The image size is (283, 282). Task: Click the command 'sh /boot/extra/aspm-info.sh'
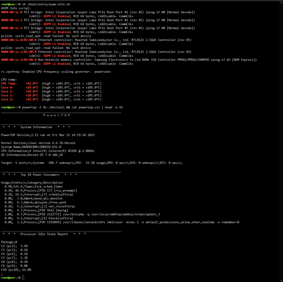(x=46, y=4)
